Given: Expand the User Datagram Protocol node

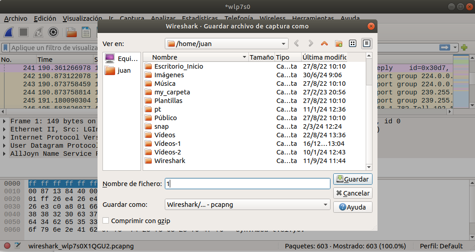Looking at the screenshot, I should click(x=4, y=146).
